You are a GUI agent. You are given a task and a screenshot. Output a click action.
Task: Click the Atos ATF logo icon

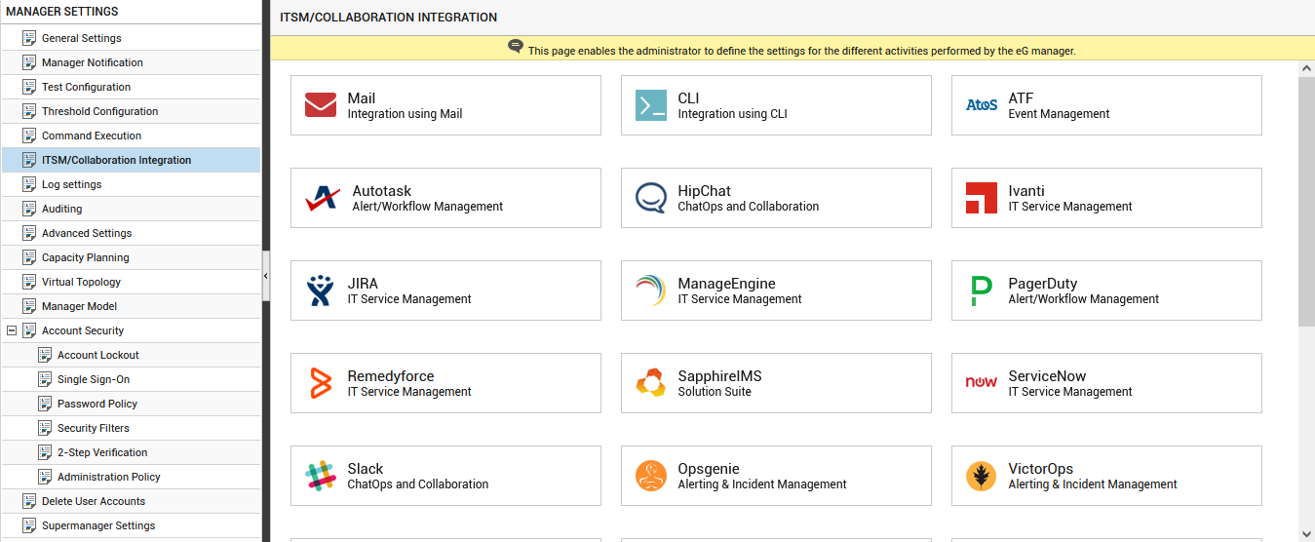(x=982, y=105)
